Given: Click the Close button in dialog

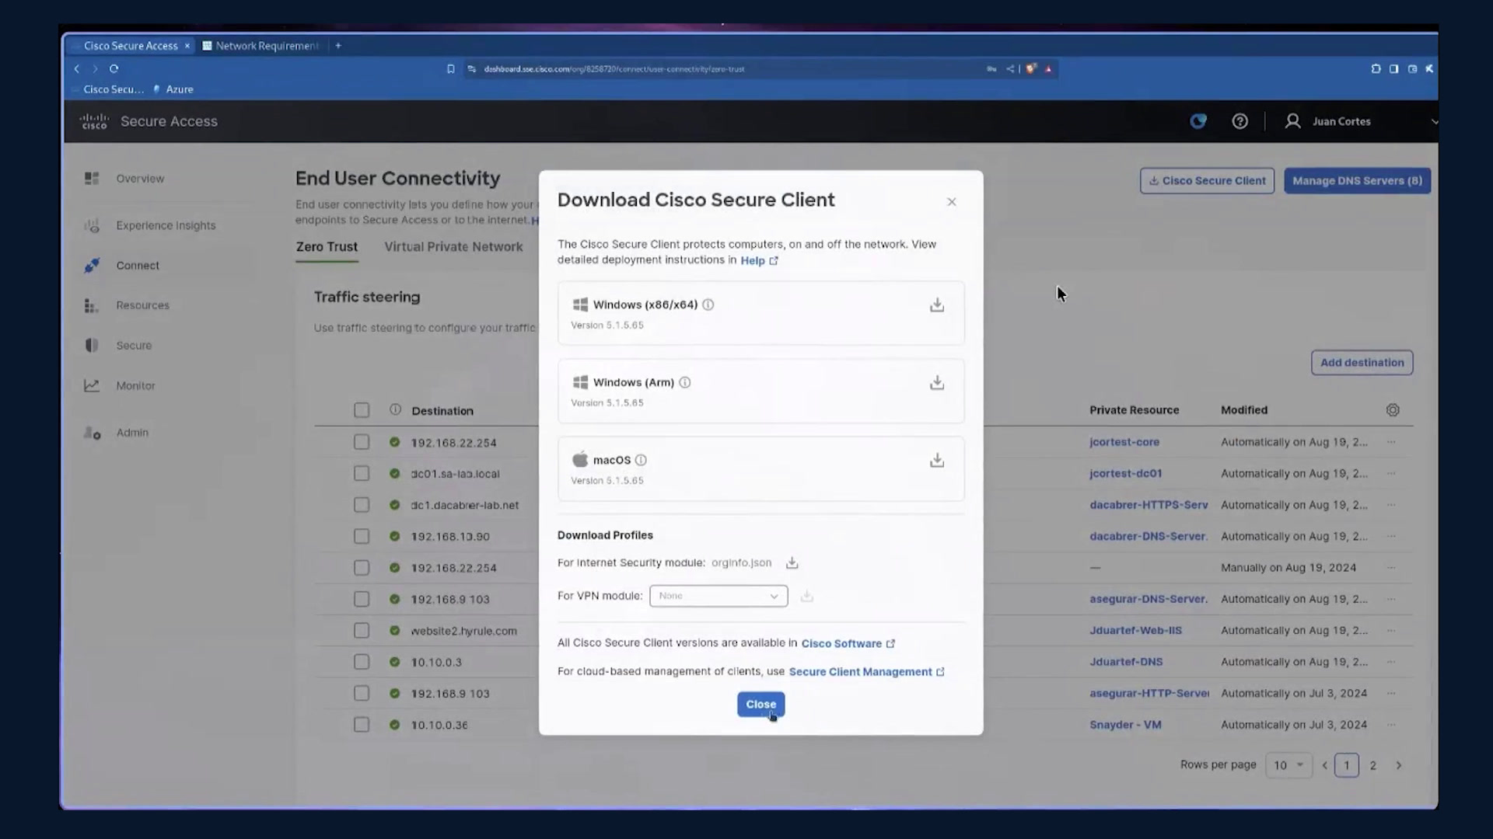Looking at the screenshot, I should 760,705.
